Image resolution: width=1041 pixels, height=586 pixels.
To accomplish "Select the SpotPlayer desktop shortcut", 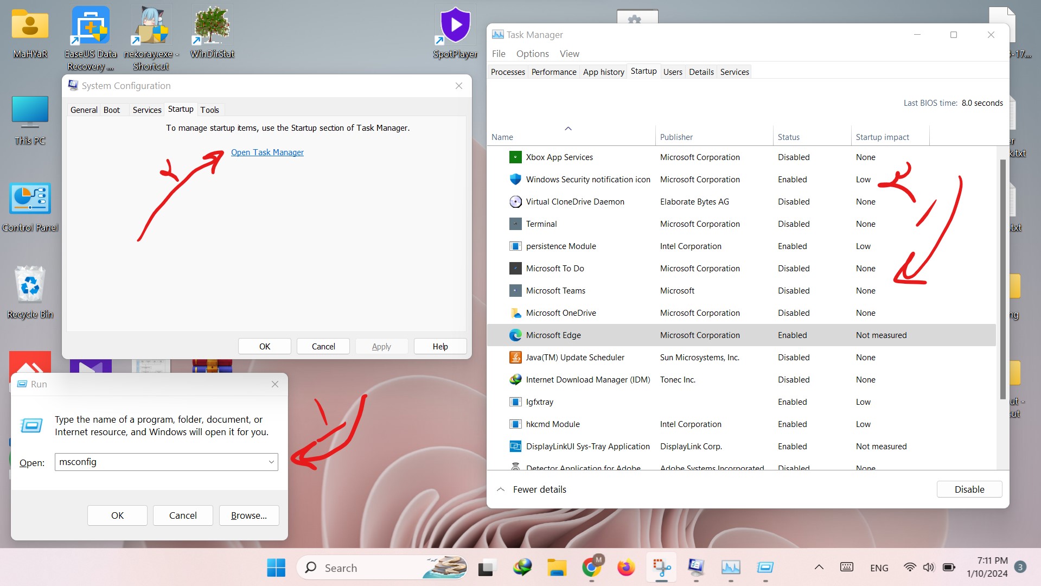I will click(x=455, y=33).
